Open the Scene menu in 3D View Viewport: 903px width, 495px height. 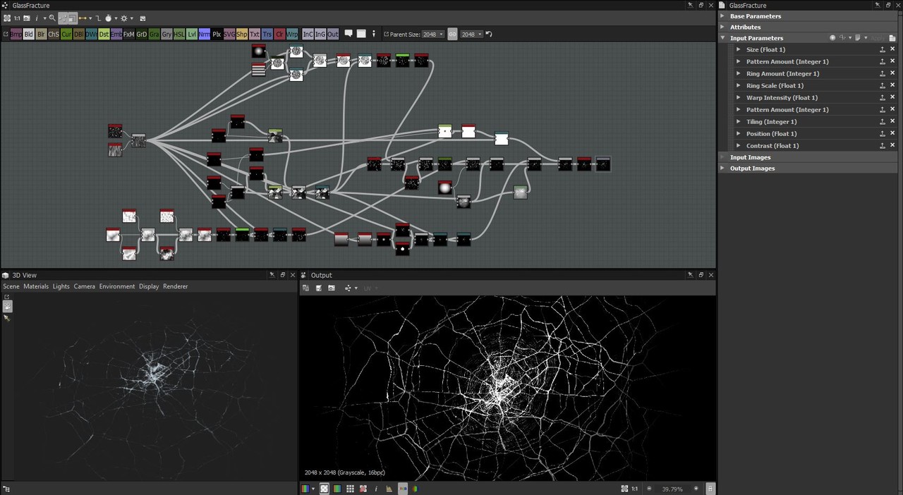click(x=11, y=286)
